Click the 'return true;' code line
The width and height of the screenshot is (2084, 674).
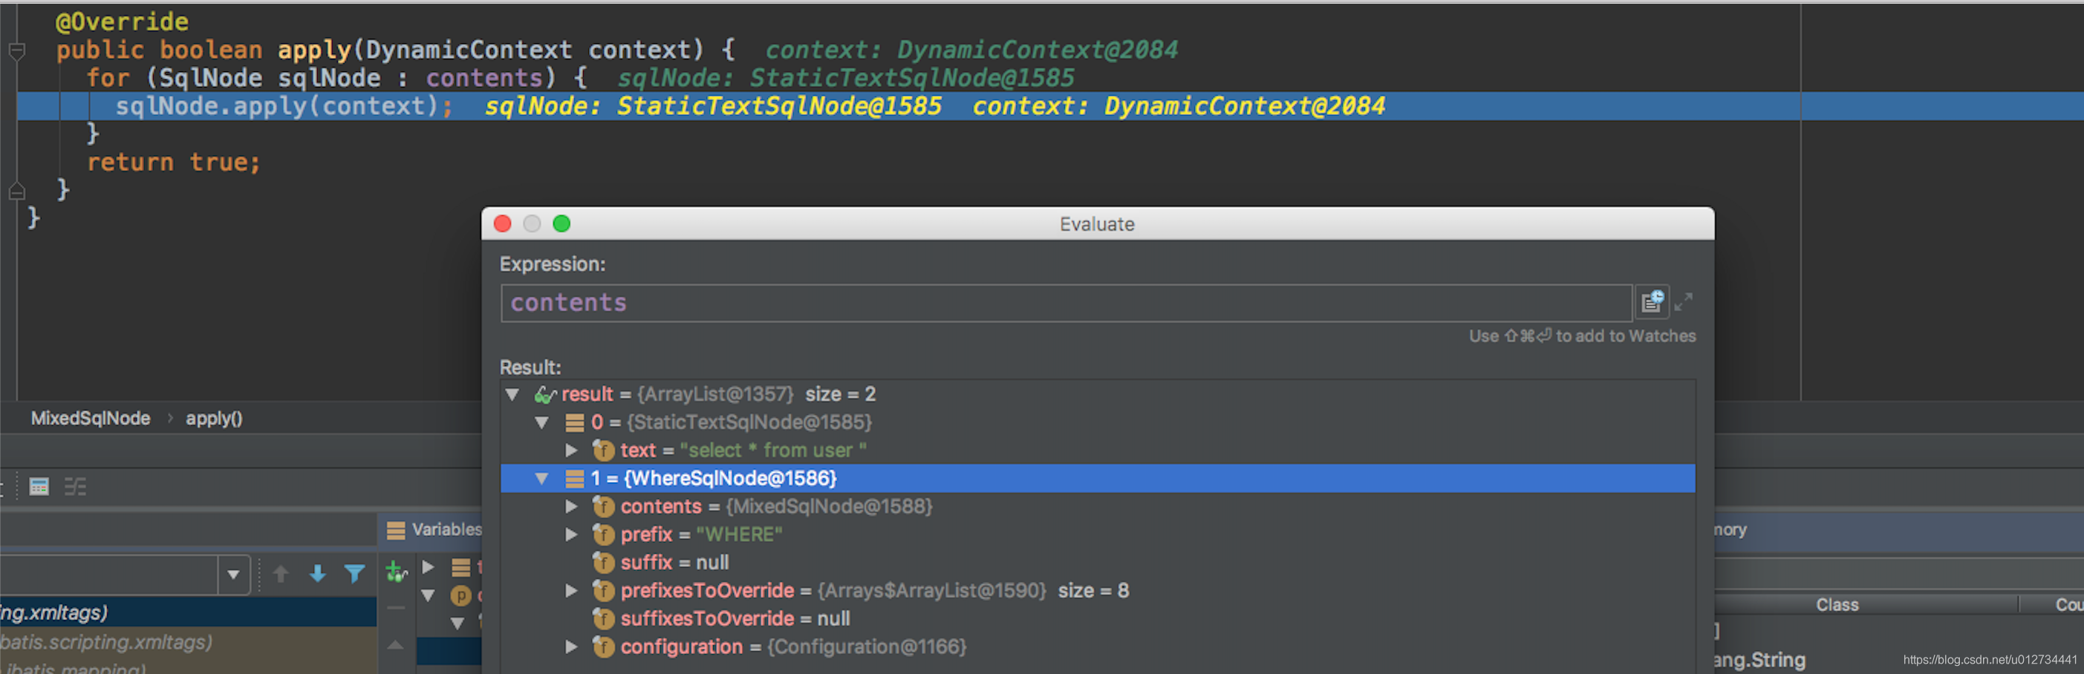pyautogui.click(x=174, y=163)
